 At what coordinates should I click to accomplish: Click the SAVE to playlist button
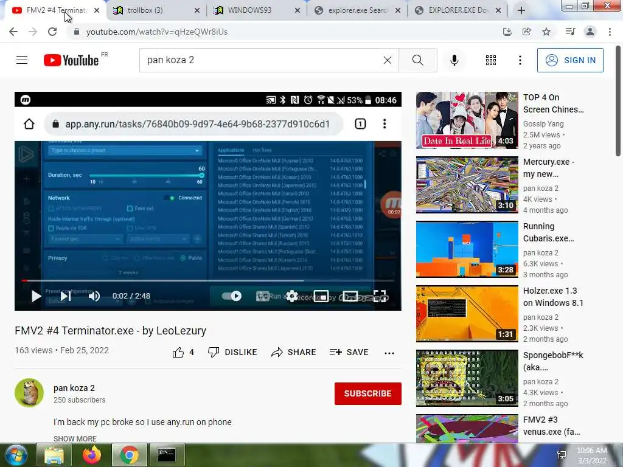click(x=349, y=352)
